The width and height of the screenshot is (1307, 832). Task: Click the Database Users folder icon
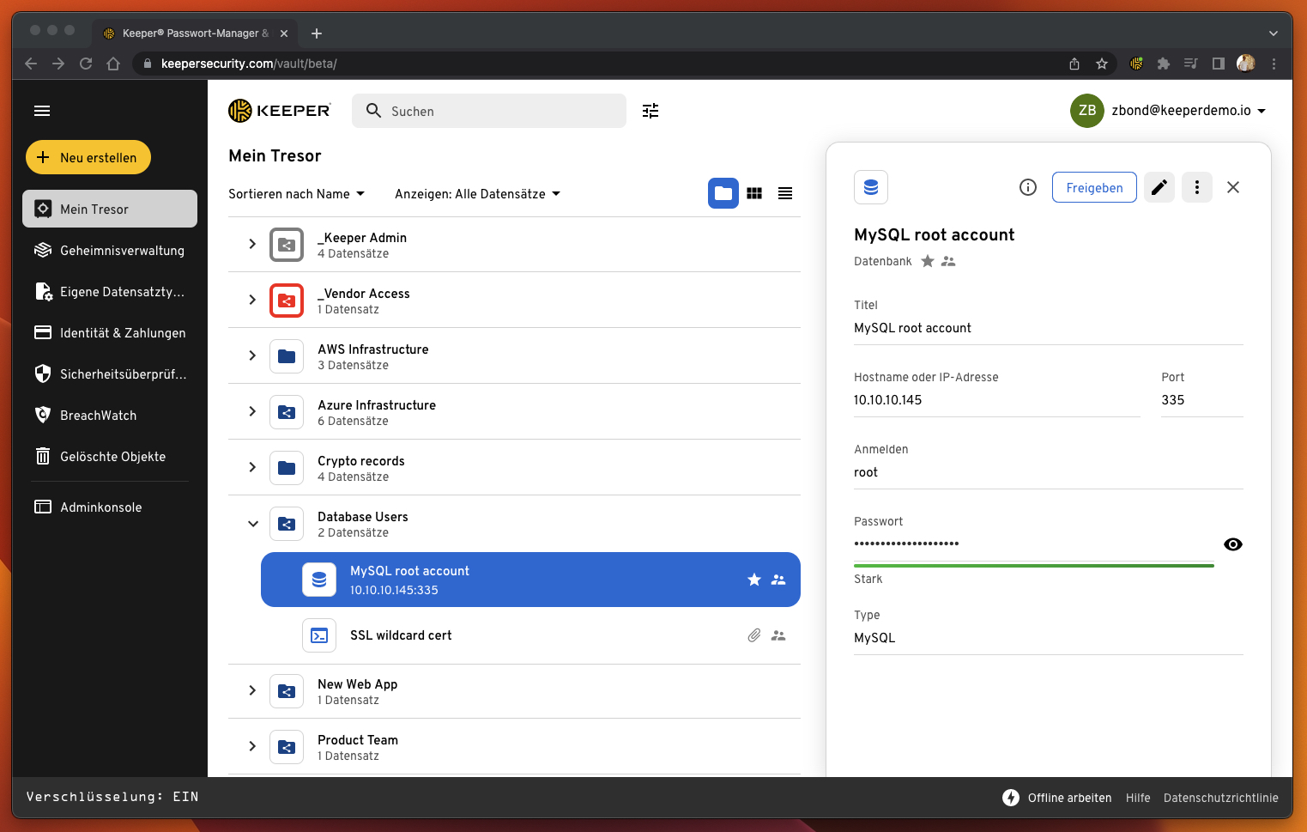coord(287,524)
